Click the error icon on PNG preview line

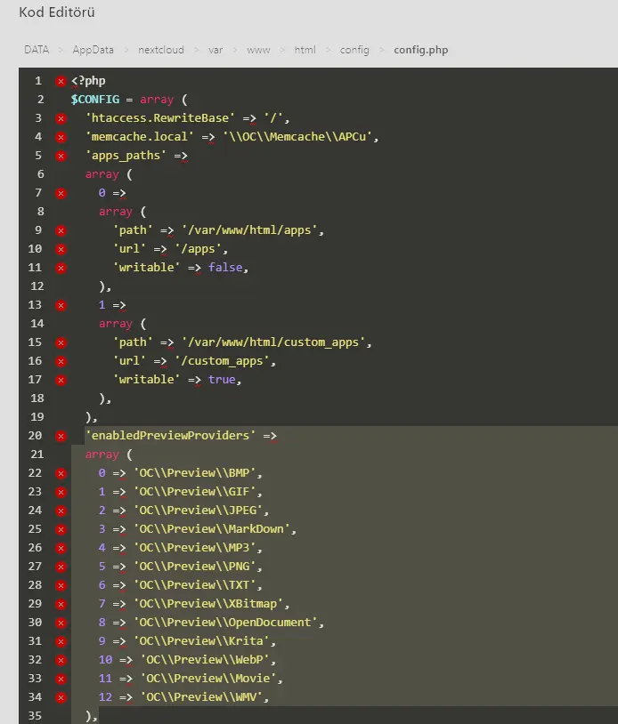pyautogui.click(x=61, y=567)
